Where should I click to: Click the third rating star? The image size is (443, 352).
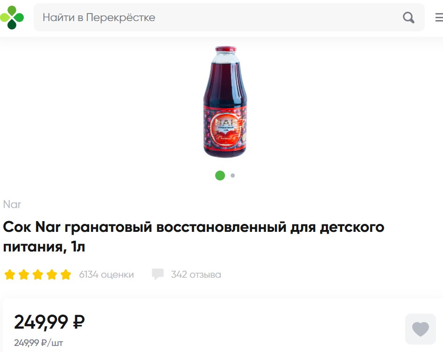pos(38,274)
